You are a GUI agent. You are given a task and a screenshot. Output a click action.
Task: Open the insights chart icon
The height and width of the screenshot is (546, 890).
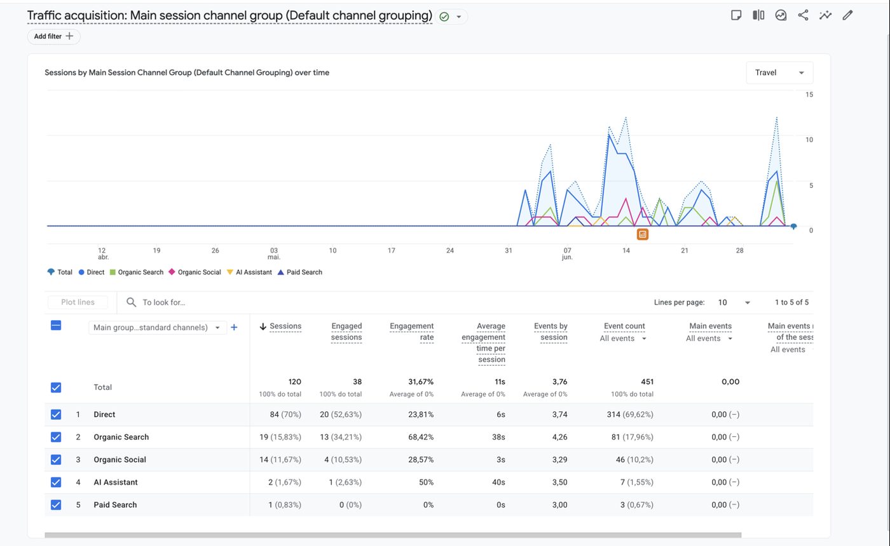(781, 15)
